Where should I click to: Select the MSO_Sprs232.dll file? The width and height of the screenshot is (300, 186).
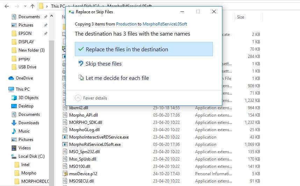pos(84,152)
